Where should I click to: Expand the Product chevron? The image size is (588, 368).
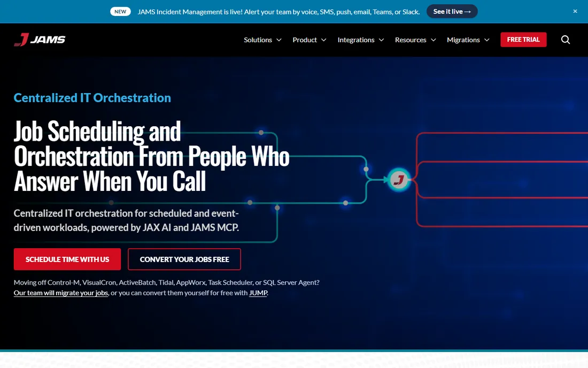323,40
